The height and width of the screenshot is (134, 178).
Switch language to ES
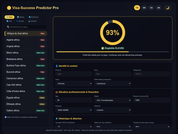tap(151, 8)
